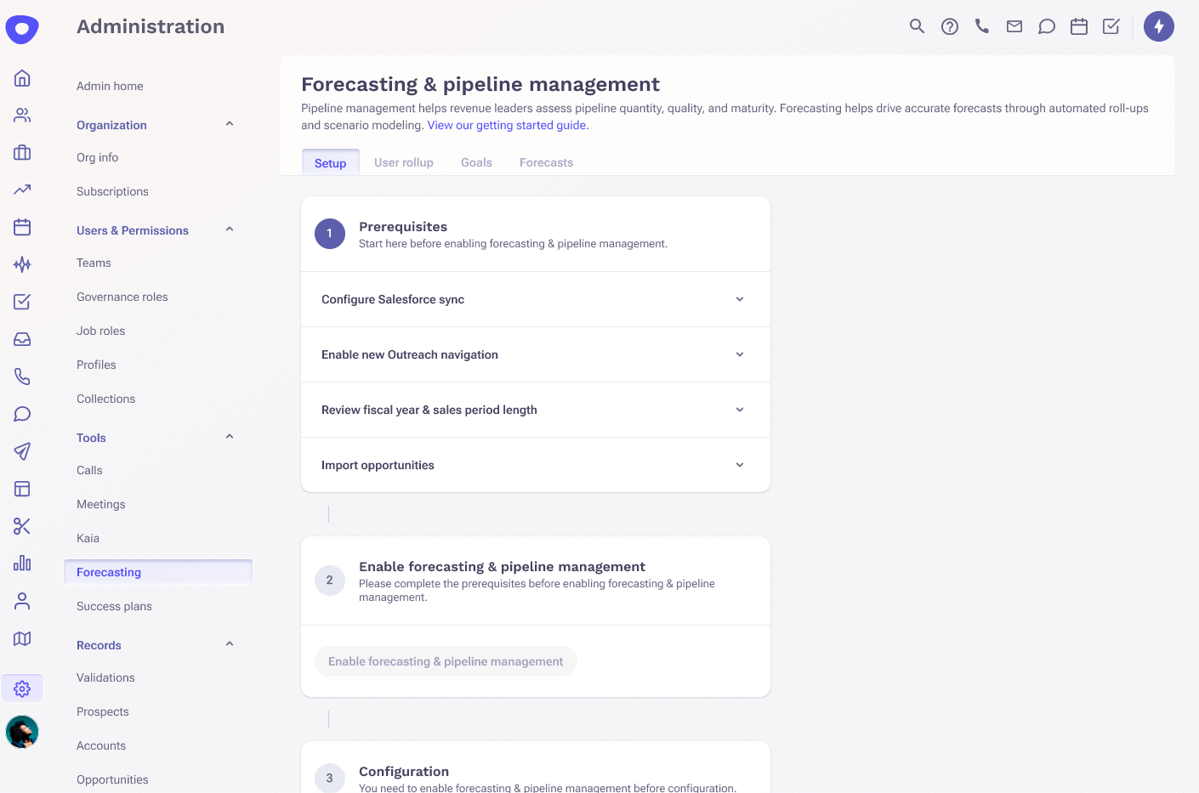The width and height of the screenshot is (1199, 793).
Task: Select the home icon in the left rail
Action: pyautogui.click(x=22, y=77)
